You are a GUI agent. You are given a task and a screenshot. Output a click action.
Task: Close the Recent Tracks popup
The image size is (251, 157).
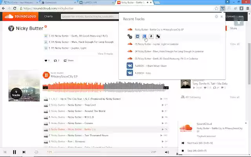click(x=222, y=16)
